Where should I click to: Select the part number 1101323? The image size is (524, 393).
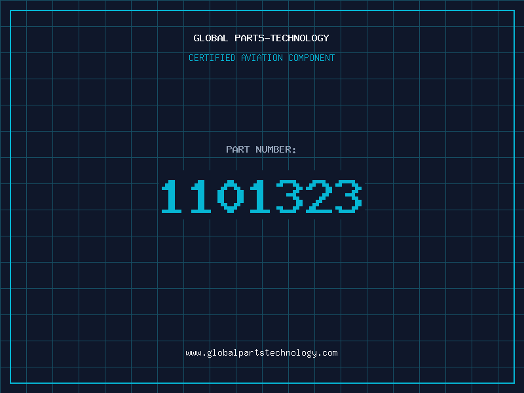261,196
